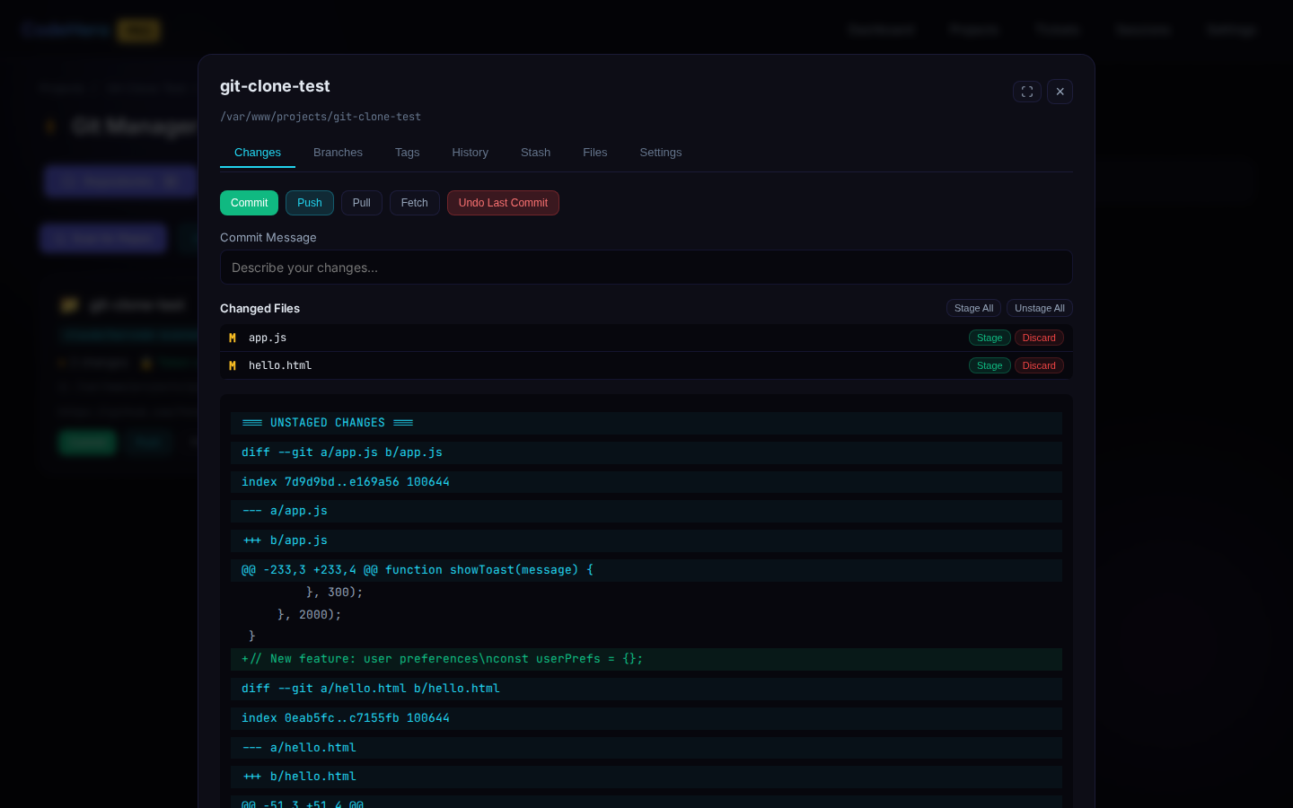This screenshot has width=1293, height=808.
Task: Switch to the Settings tab
Action: (x=660, y=153)
